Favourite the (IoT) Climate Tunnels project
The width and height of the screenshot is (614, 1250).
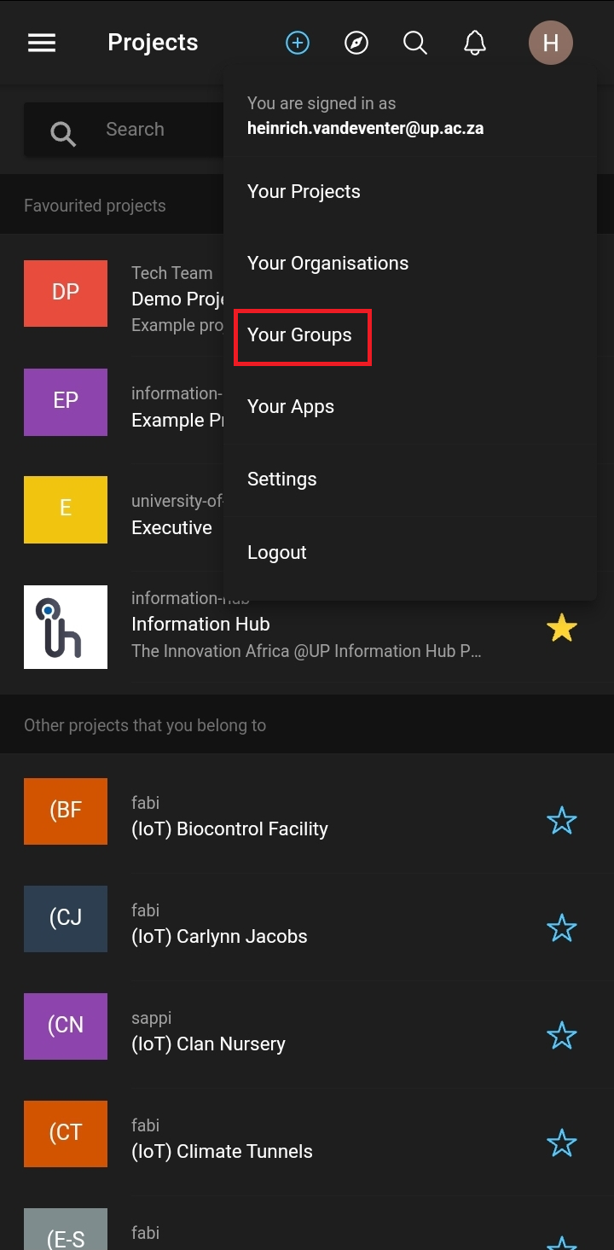[x=561, y=1143]
